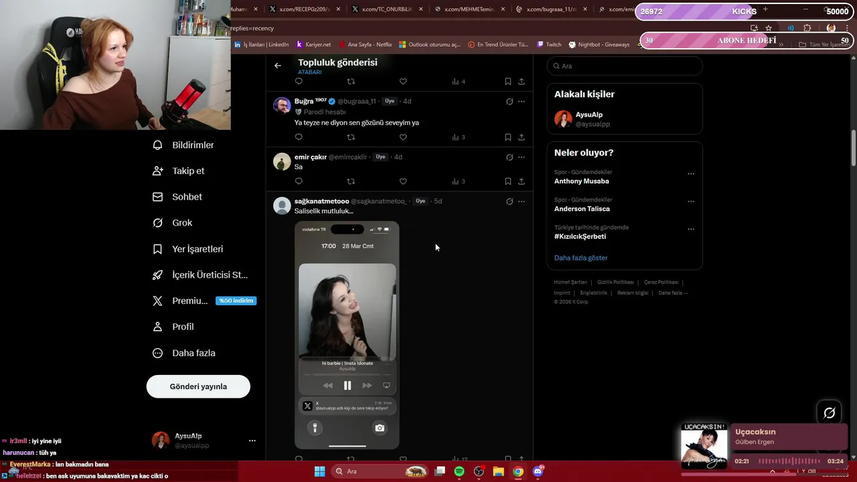Open Spotify from the taskbar
Screen dimensions: 857x482
pyautogui.click(x=459, y=471)
